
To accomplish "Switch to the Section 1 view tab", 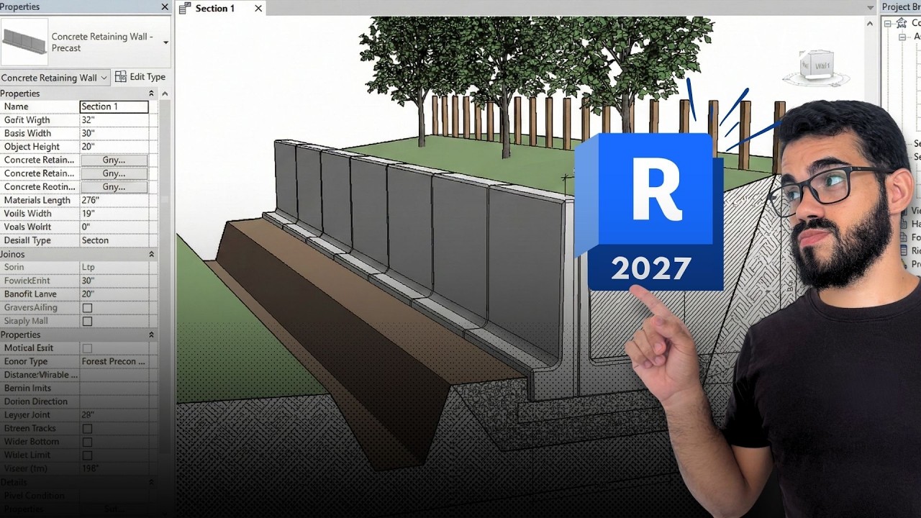I will click(x=221, y=9).
